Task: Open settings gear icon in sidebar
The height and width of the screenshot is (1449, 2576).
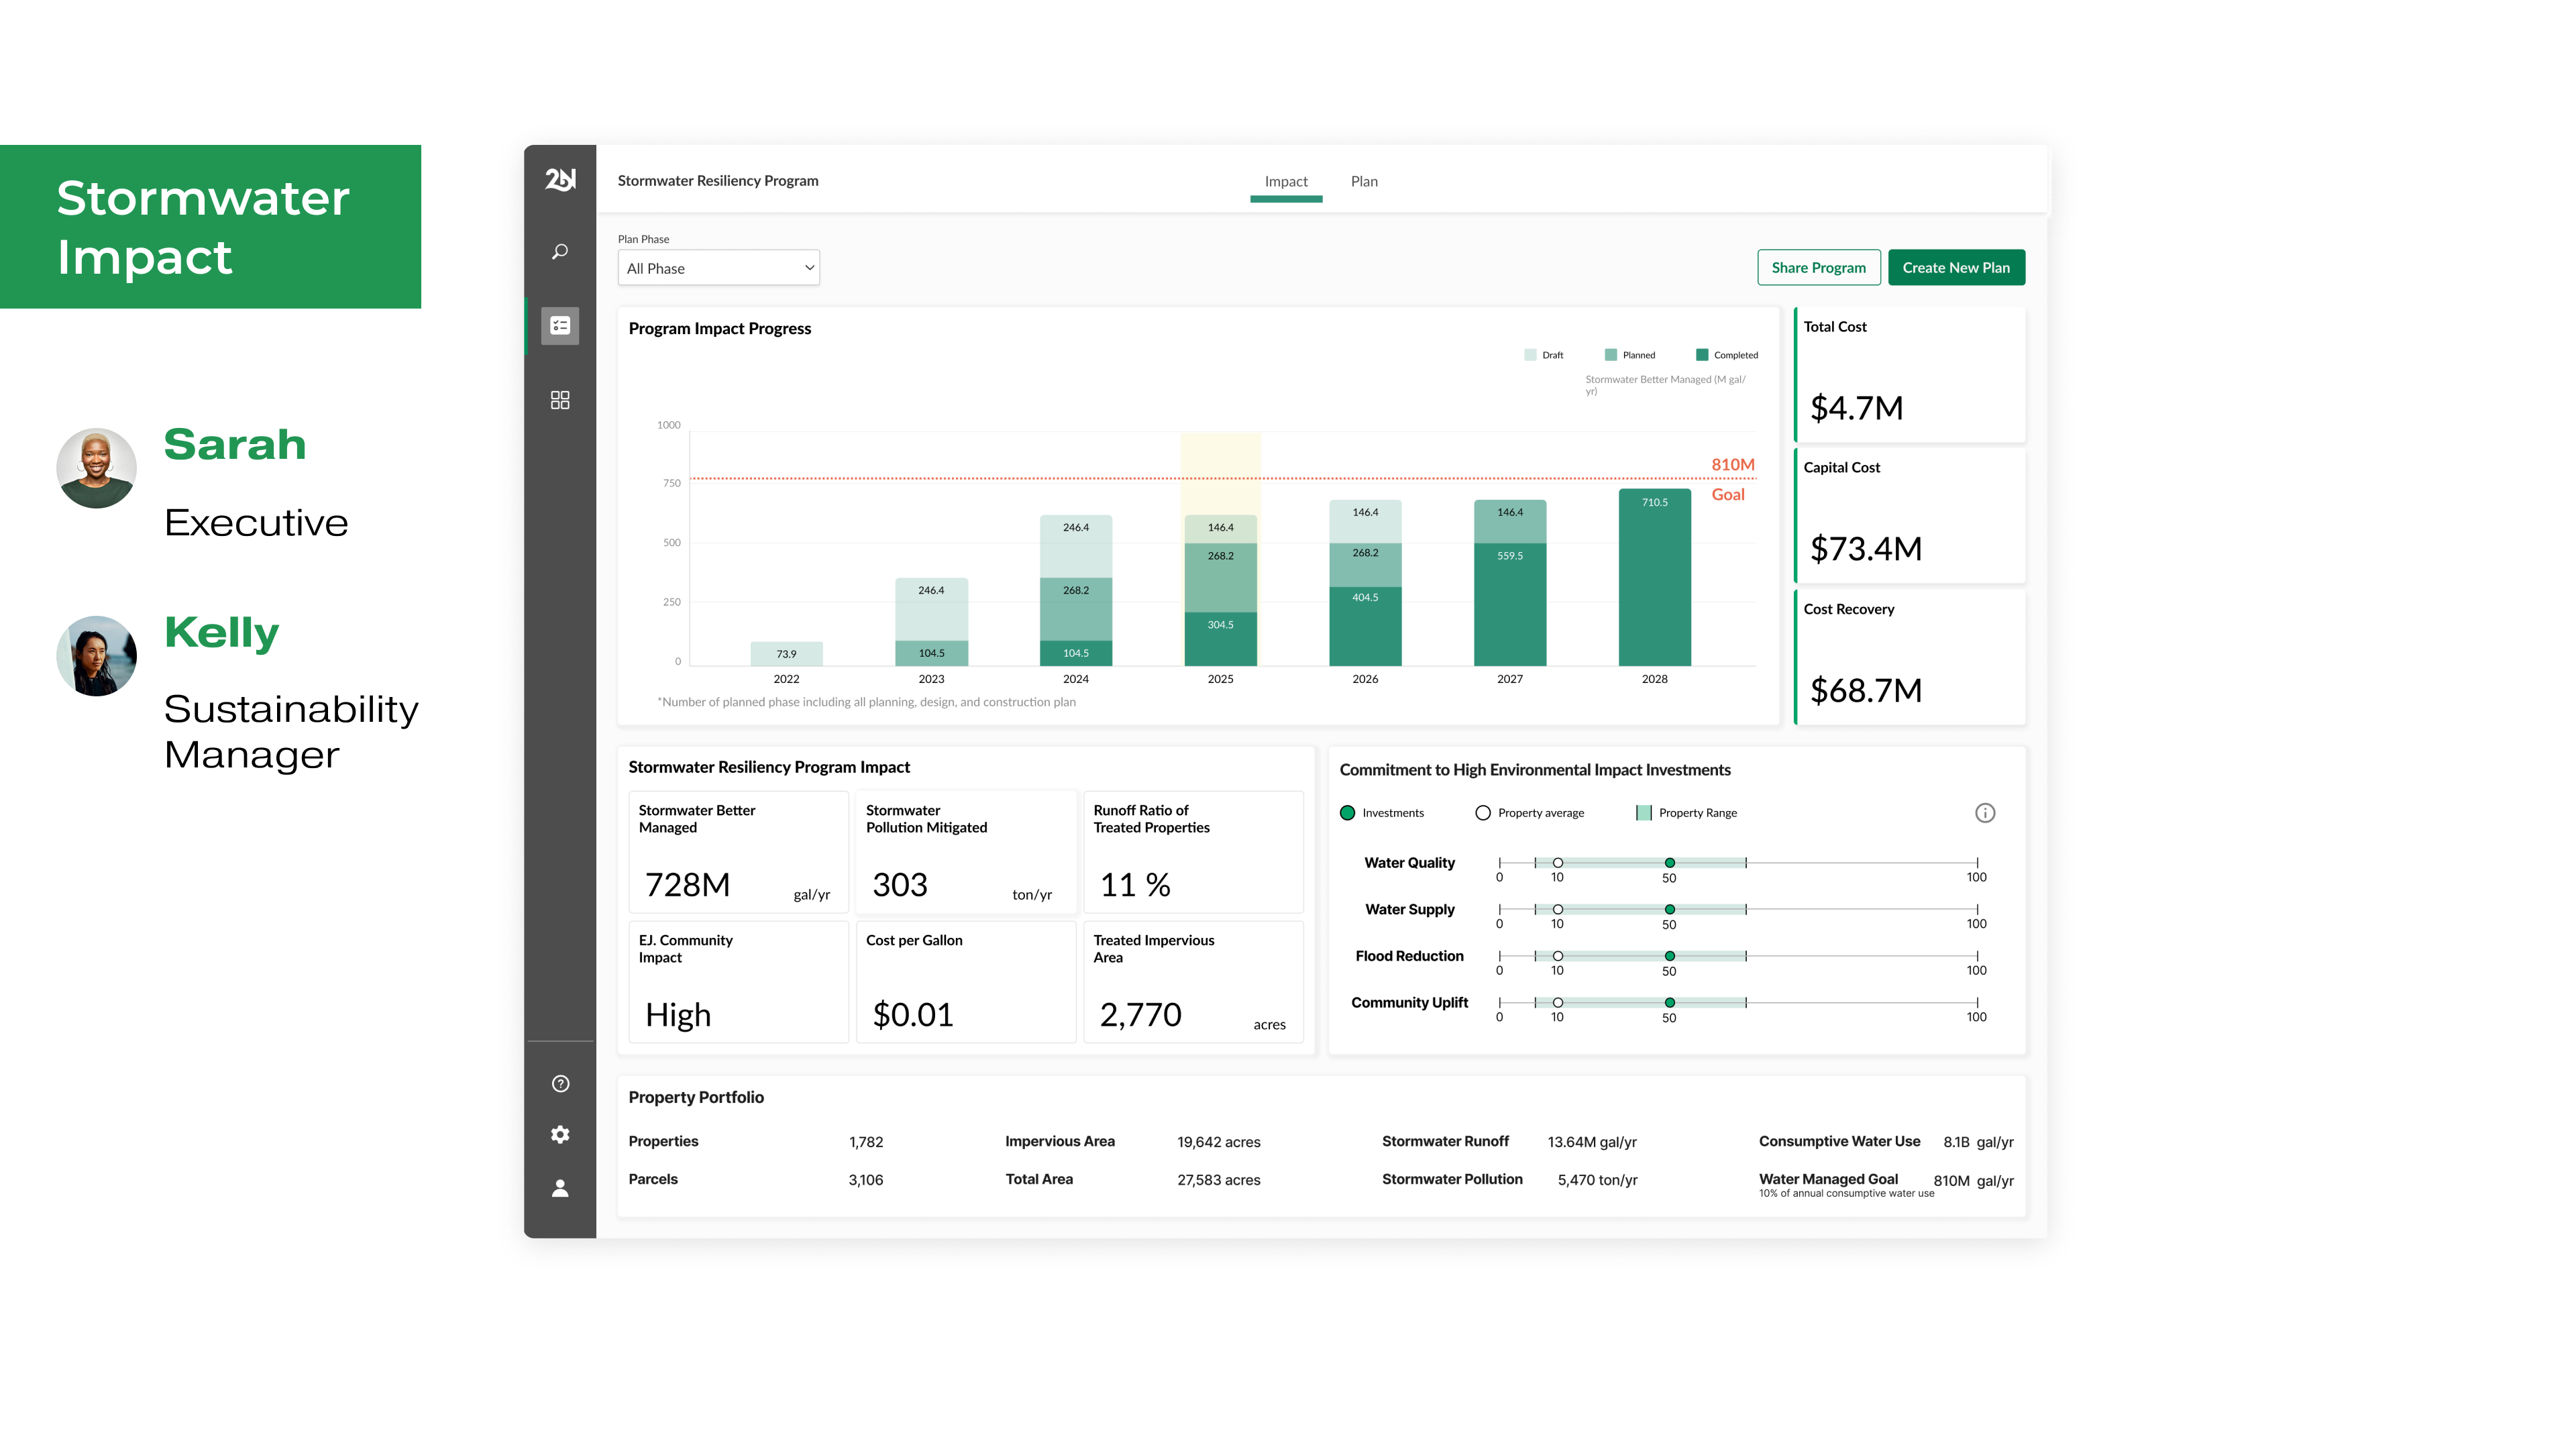Action: 560,1134
